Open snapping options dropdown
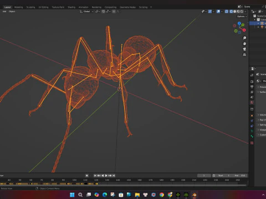266x199 pixels. (108, 12)
